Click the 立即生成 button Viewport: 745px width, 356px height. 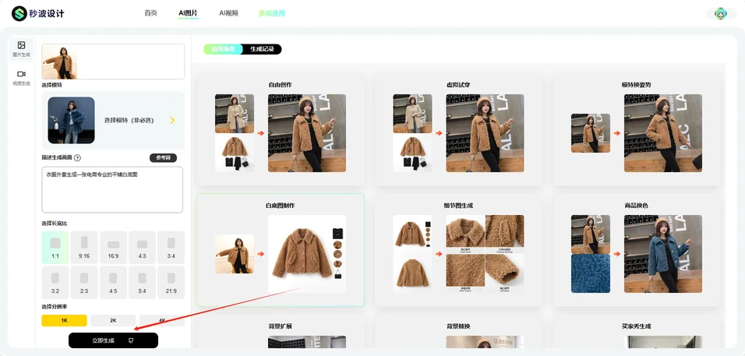[113, 340]
